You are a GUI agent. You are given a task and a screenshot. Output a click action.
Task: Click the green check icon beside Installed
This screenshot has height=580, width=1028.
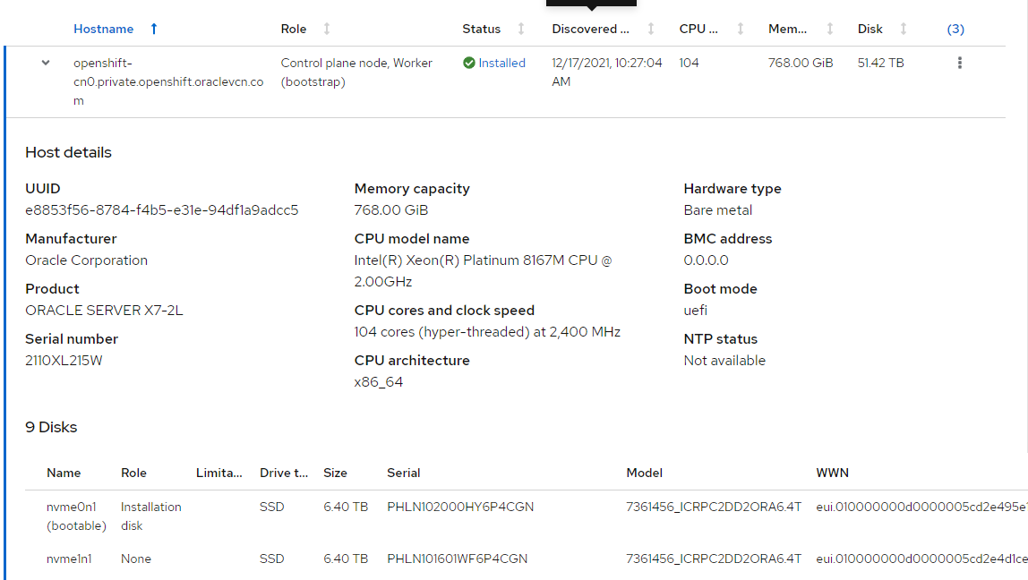[467, 63]
